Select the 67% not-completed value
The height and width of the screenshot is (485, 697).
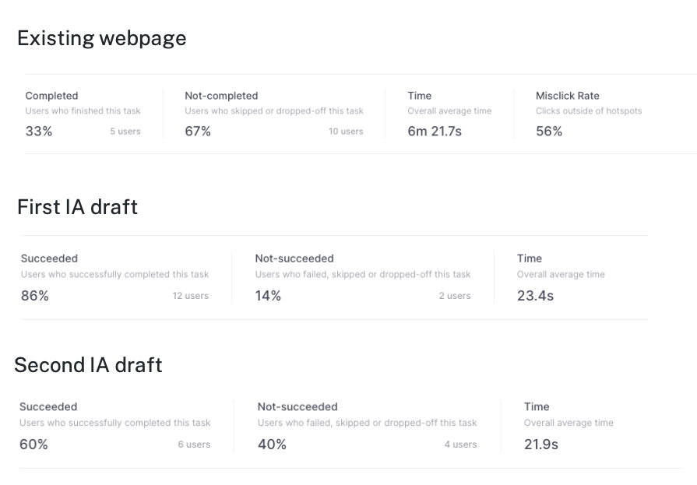click(198, 132)
